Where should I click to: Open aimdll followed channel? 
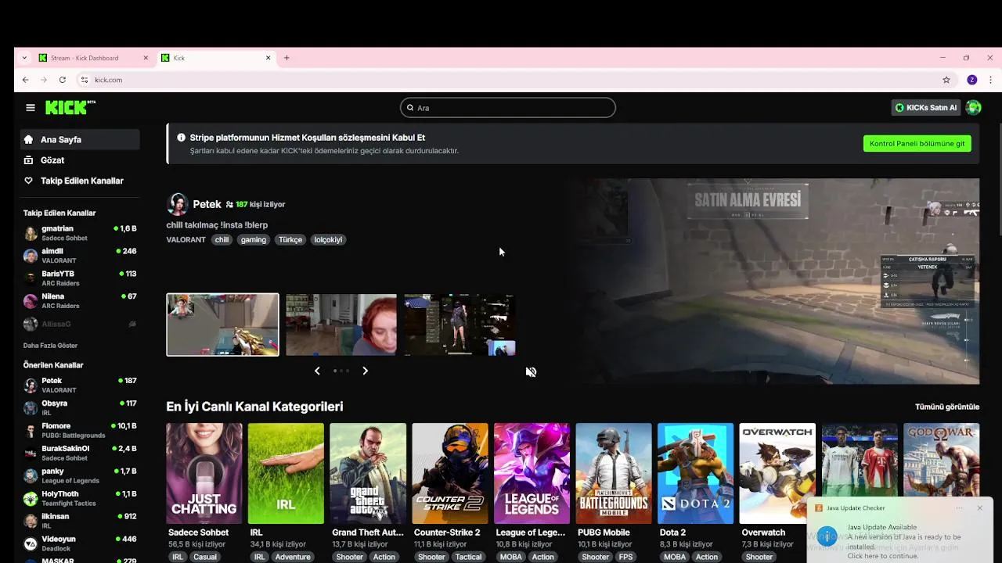point(80,256)
